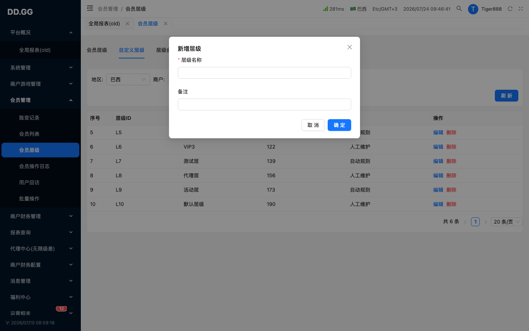
Task: Expand the 商户游戏管理 menu section
Action: [40, 84]
